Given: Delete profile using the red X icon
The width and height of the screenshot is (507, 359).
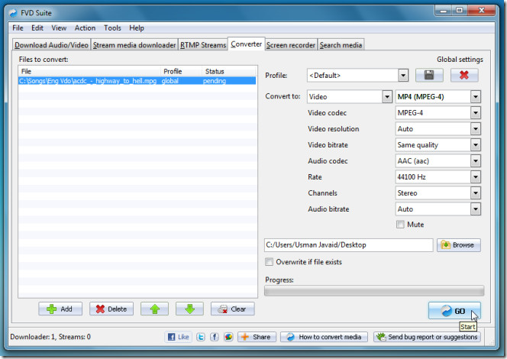Looking at the screenshot, I should pyautogui.click(x=464, y=76).
